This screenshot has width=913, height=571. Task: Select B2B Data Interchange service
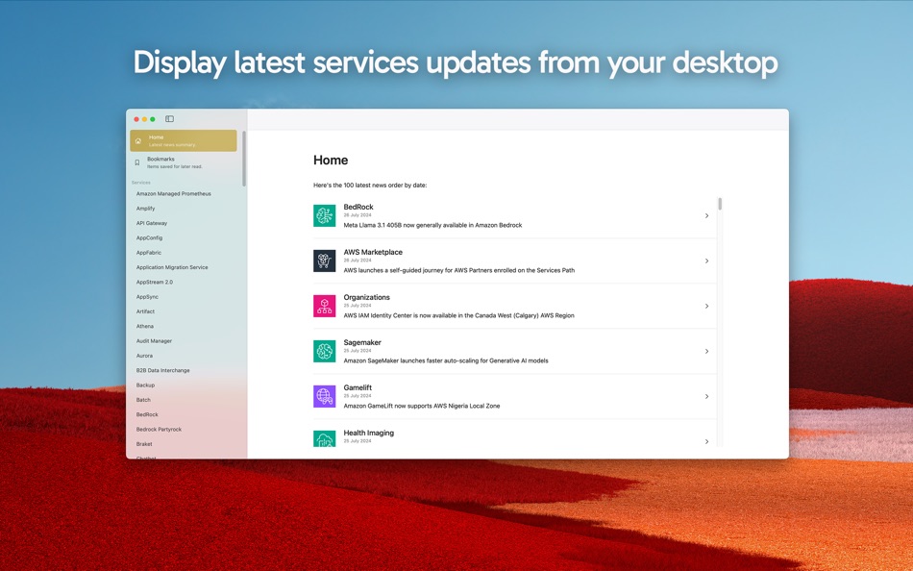162,370
